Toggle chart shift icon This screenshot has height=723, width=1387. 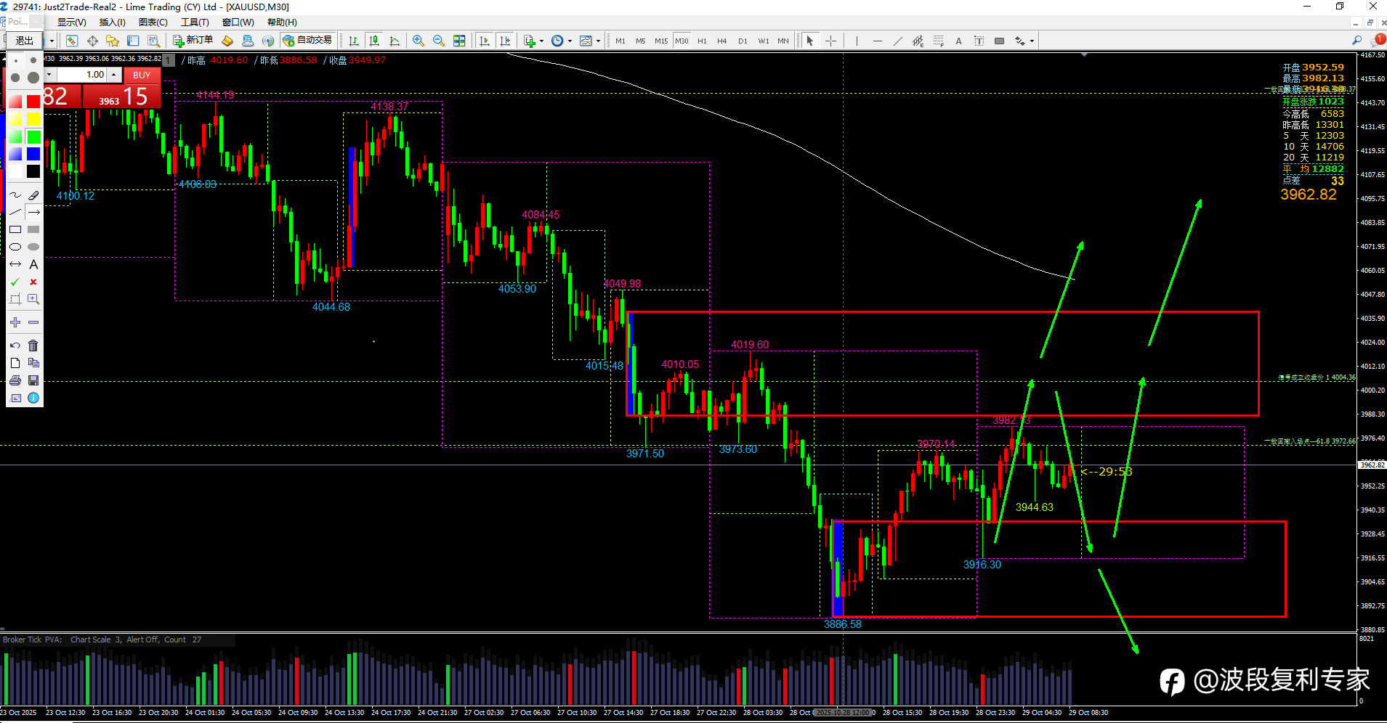[x=505, y=41]
